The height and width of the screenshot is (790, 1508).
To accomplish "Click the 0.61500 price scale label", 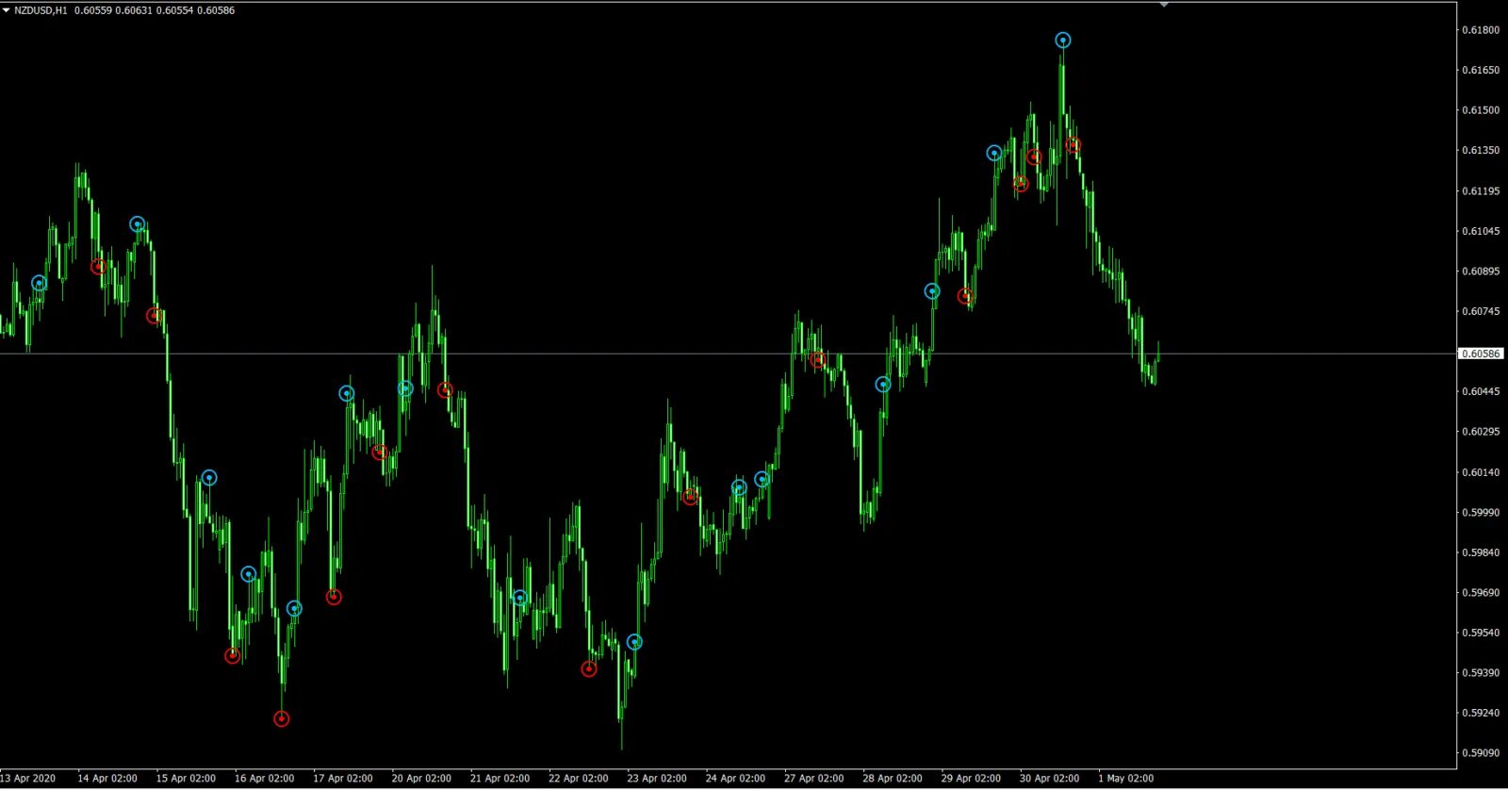I will coord(1480,110).
